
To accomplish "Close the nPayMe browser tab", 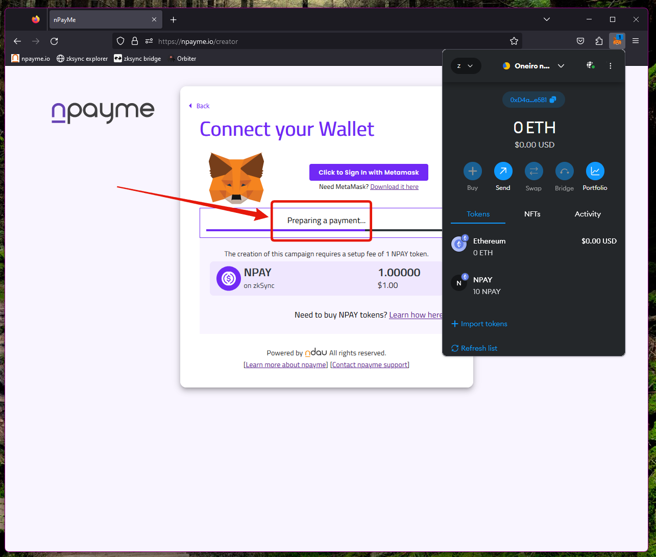I will (x=154, y=19).
